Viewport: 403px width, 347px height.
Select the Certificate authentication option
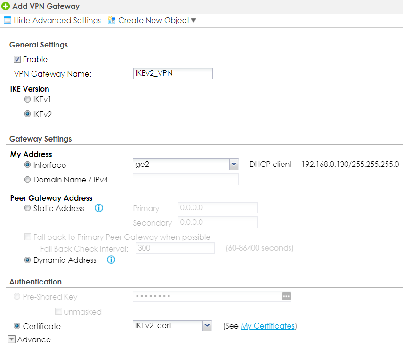click(x=16, y=326)
